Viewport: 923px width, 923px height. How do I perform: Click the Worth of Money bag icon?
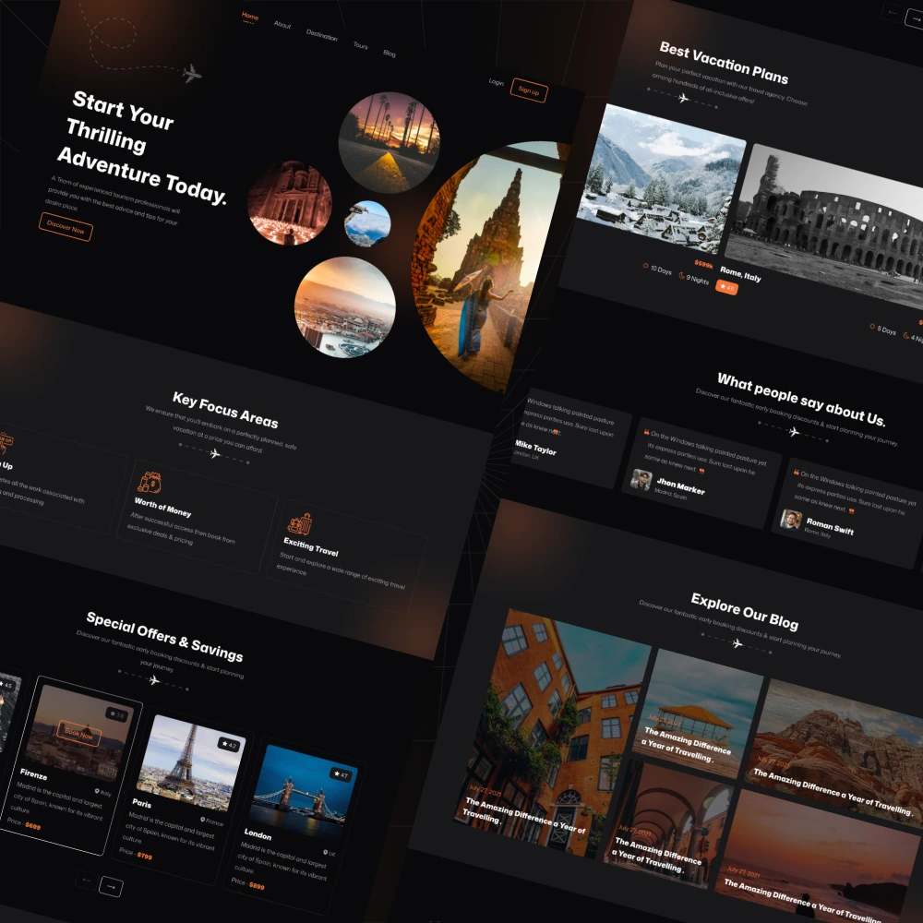[149, 482]
